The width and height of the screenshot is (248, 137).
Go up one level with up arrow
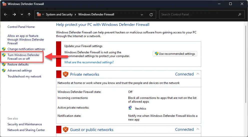click(x=29, y=14)
